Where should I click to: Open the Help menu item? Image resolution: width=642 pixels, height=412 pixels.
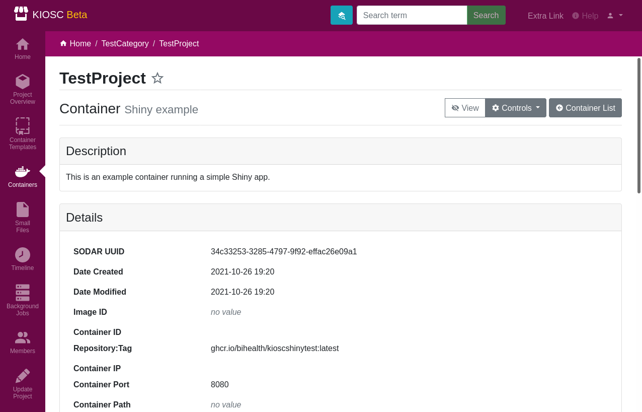585,16
